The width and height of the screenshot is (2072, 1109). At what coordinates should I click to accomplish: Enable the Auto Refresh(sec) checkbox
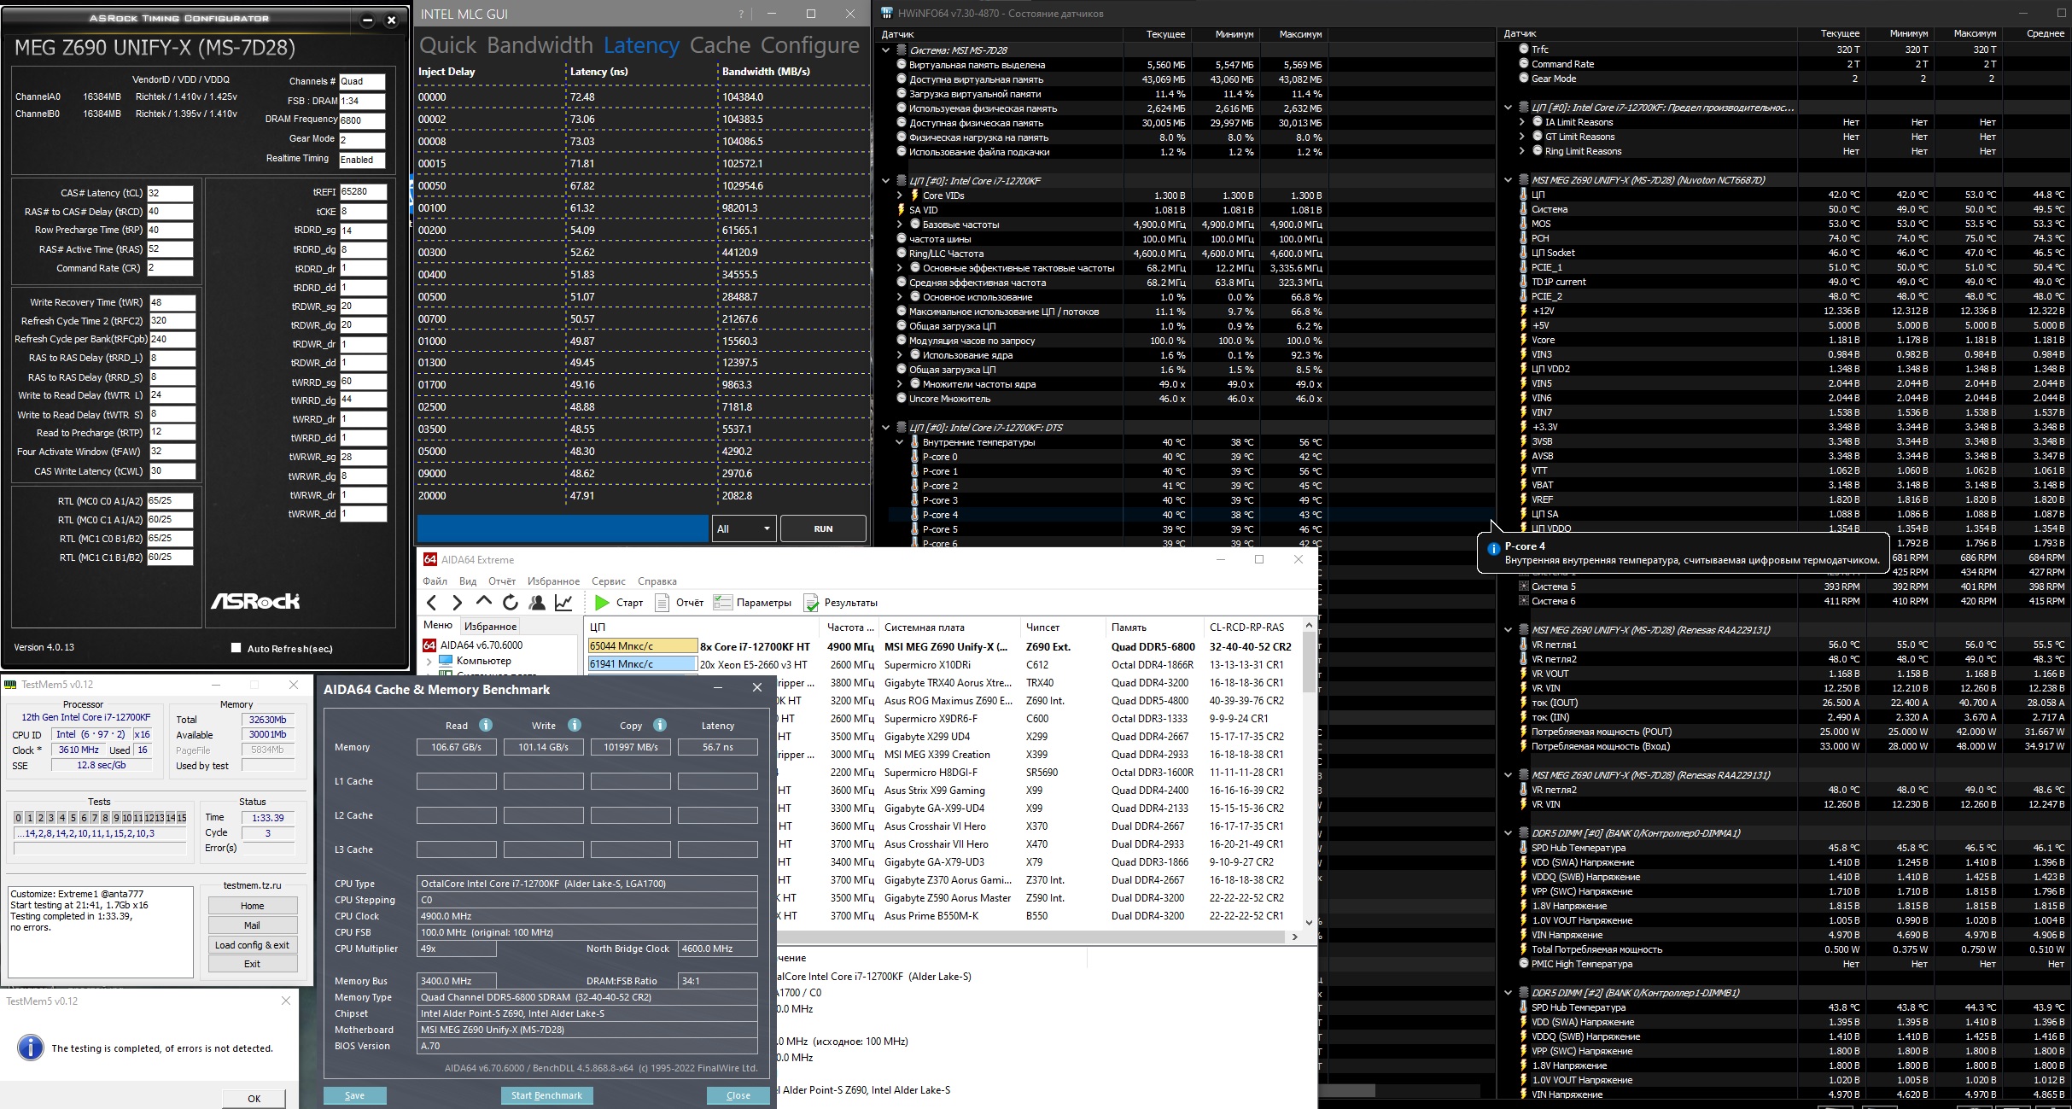(236, 648)
